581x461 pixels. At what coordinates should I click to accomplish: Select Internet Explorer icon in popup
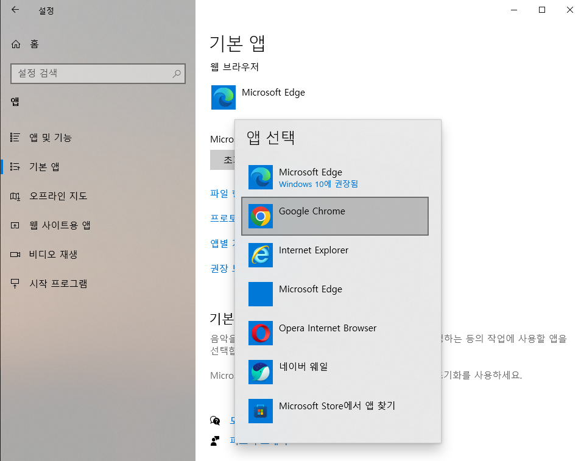[x=261, y=255]
